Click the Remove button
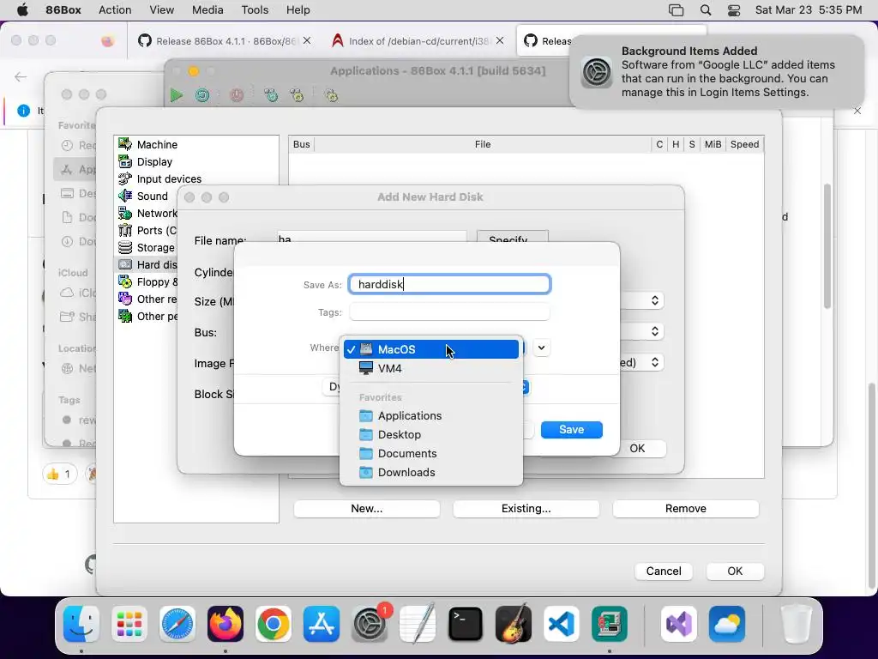878x659 pixels. (x=686, y=509)
